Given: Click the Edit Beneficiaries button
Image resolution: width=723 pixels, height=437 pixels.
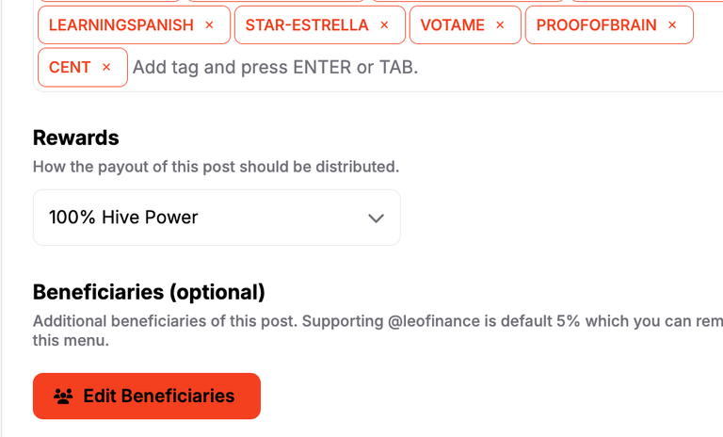Looking at the screenshot, I should 147,396.
